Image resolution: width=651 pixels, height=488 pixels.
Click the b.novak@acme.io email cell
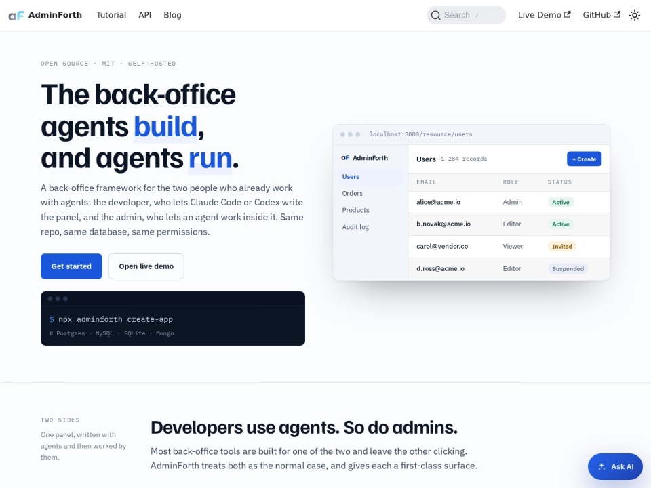click(443, 224)
